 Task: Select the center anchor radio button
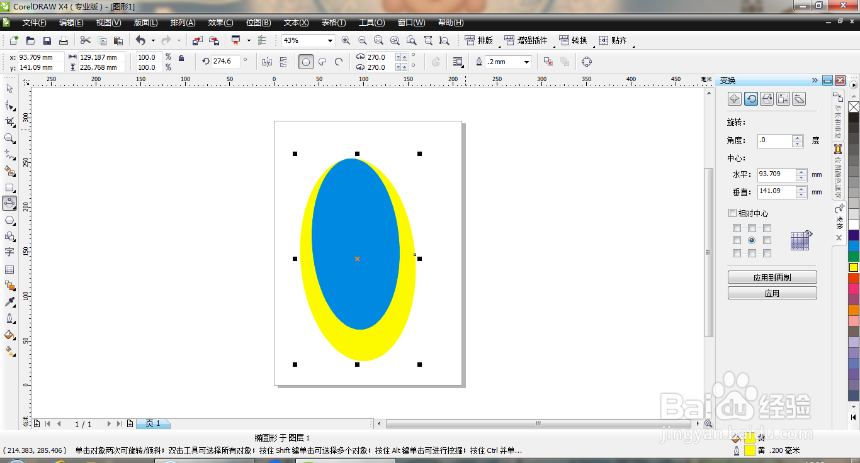point(752,240)
